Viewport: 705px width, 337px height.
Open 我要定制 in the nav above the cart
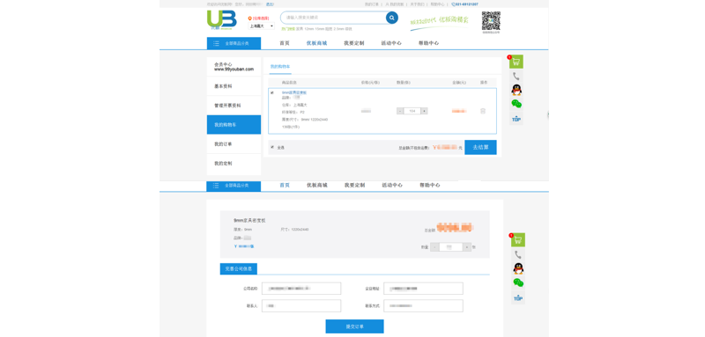click(354, 43)
